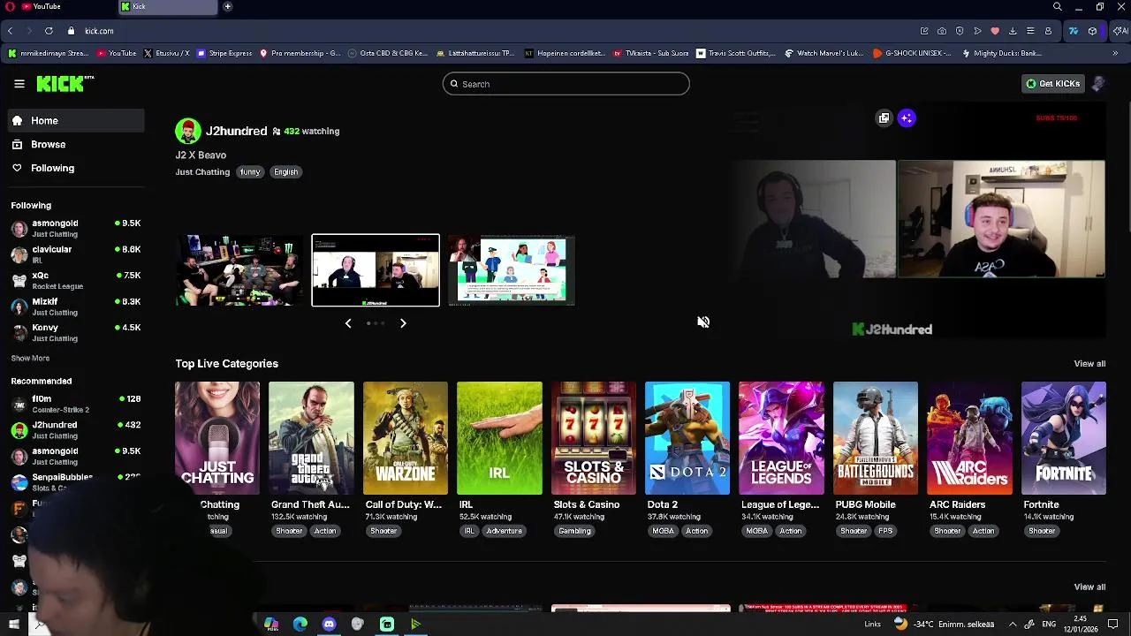Select the English tag
Screen dimensions: 1131x636
pos(285,172)
